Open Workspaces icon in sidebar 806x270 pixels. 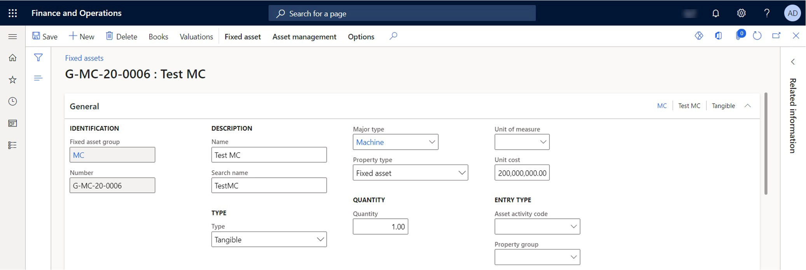(12, 123)
